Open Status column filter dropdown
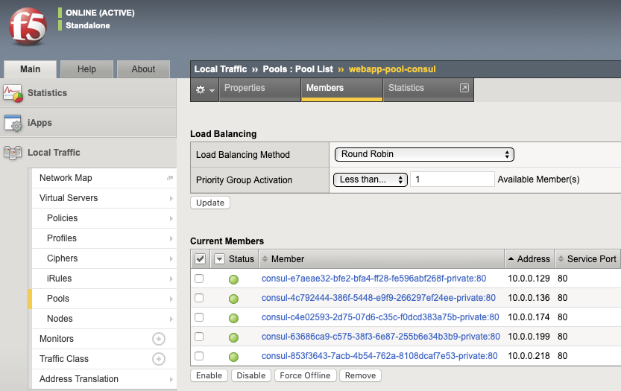This screenshot has width=621, height=391. point(219,259)
